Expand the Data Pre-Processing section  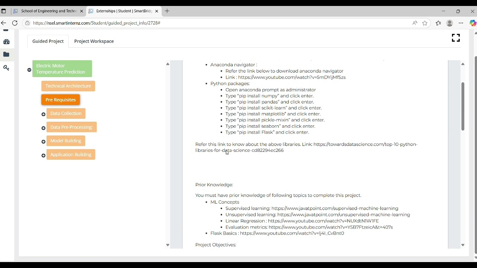43,128
